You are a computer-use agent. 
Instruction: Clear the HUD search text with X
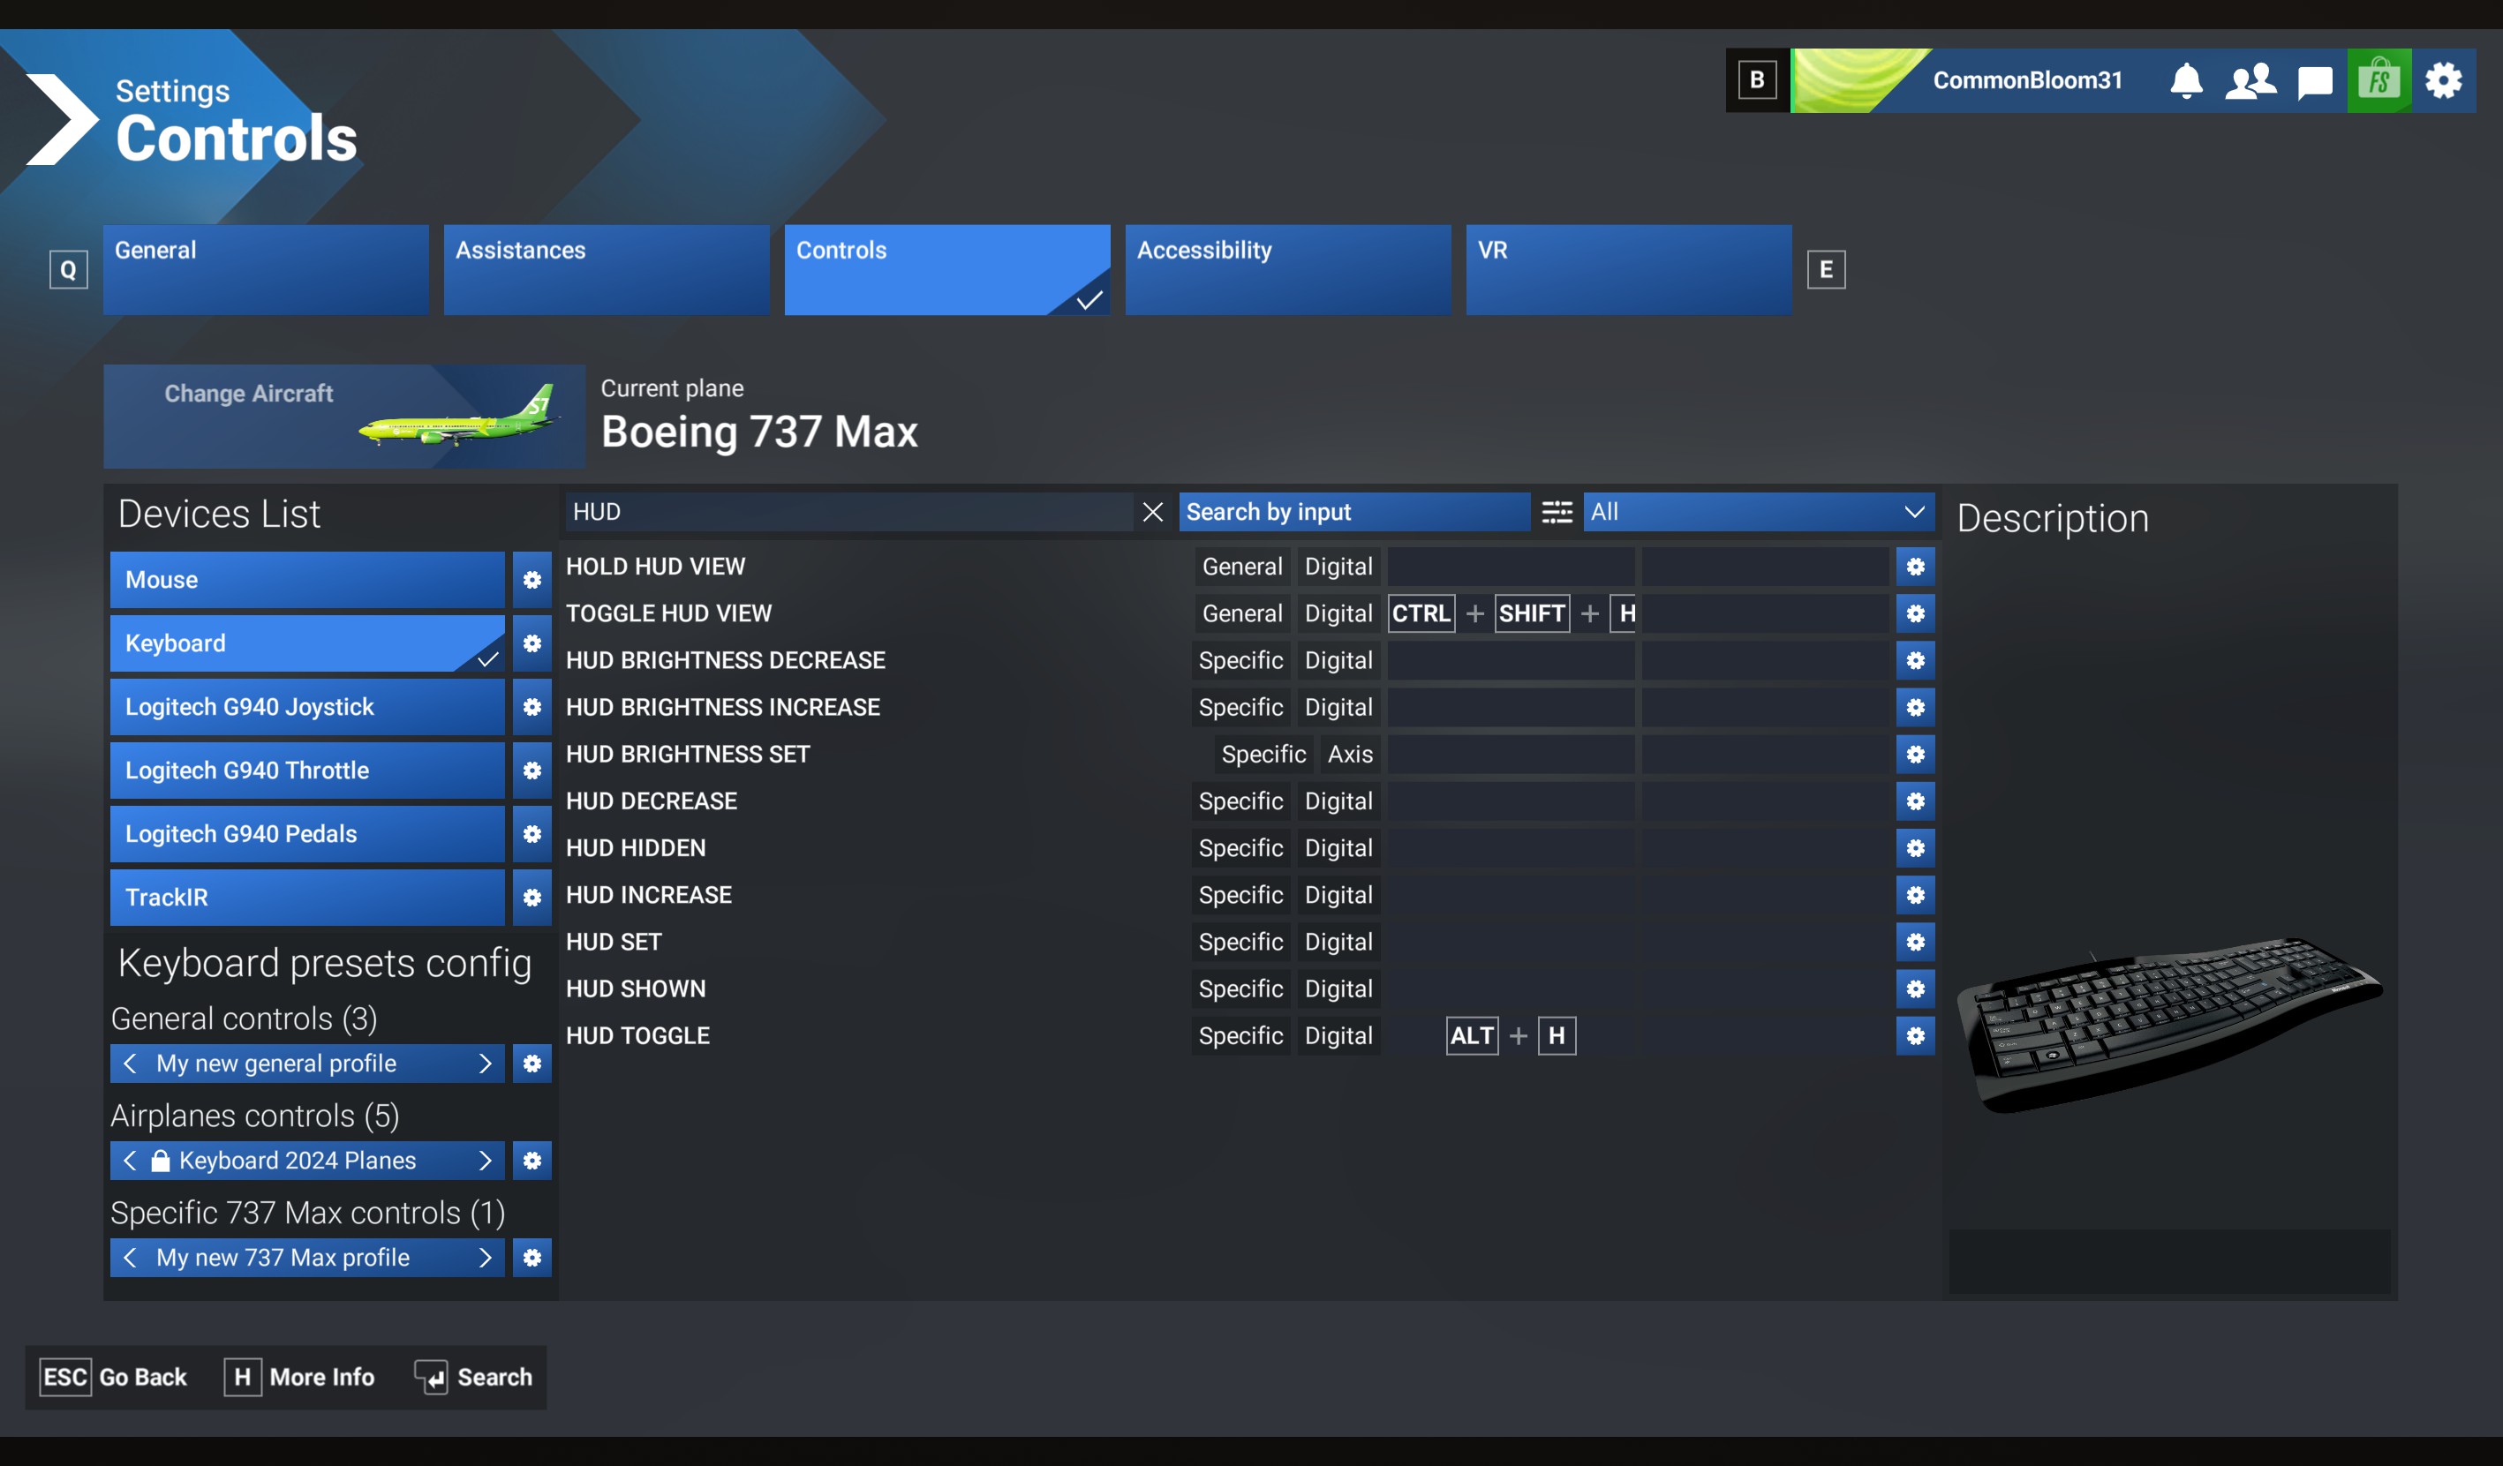point(1152,512)
